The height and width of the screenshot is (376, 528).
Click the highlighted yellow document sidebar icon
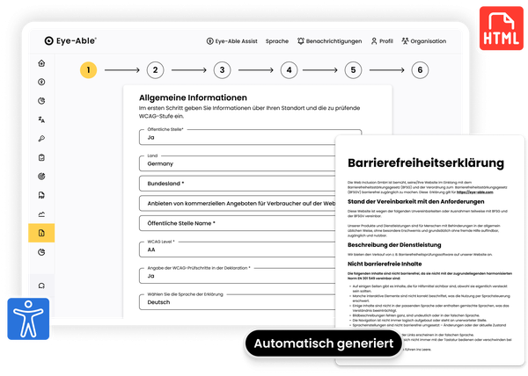coord(41,233)
